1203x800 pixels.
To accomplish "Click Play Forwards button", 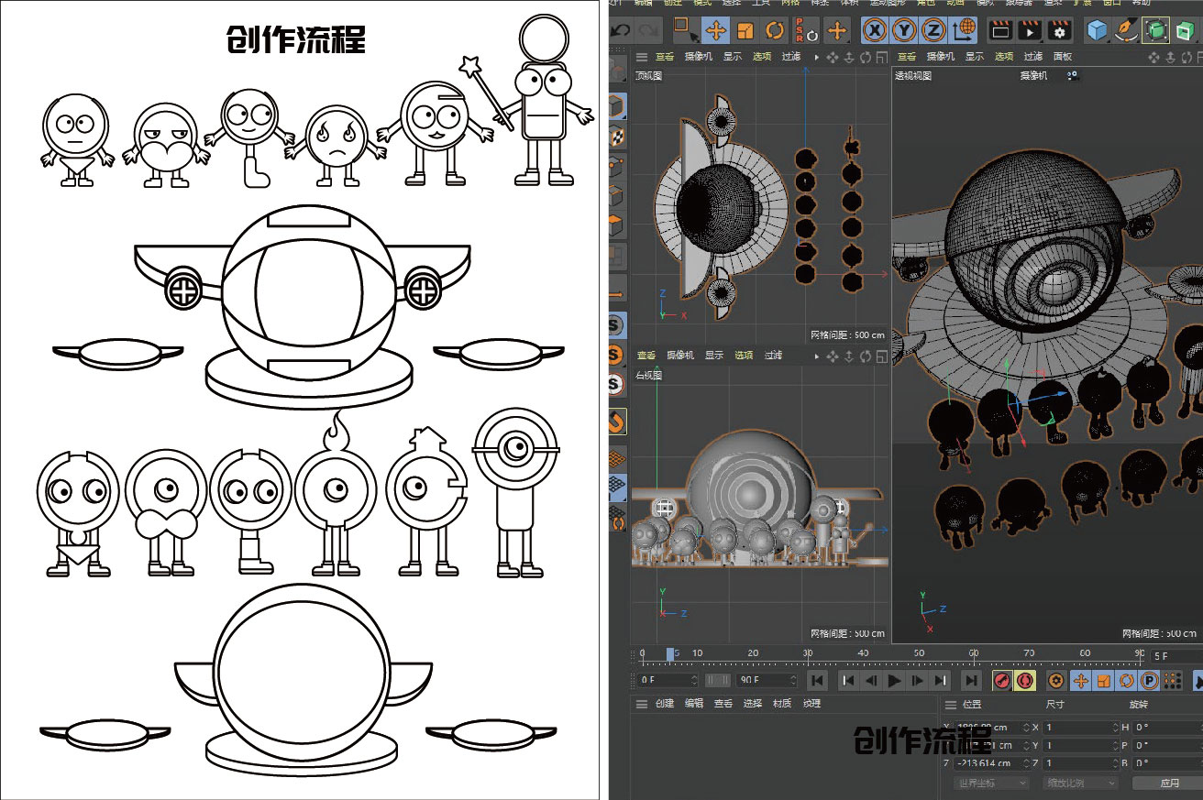I will (x=895, y=680).
